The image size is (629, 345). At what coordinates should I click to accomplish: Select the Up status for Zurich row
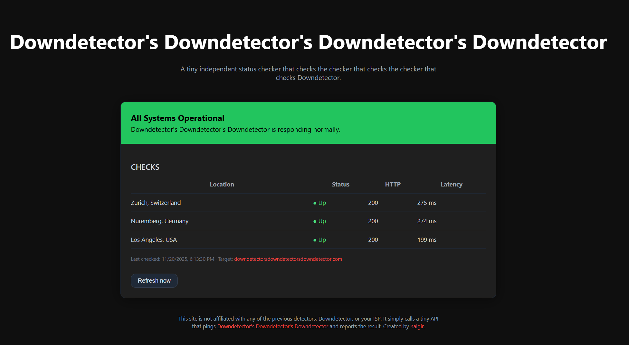click(322, 203)
